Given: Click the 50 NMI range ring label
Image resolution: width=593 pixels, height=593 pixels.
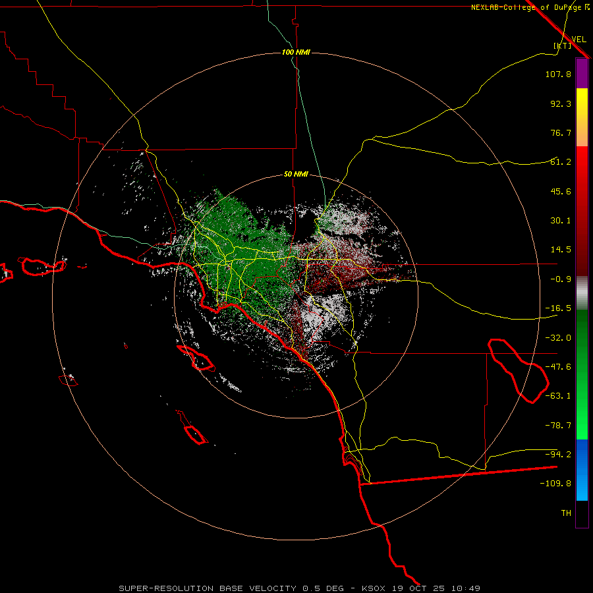Looking at the screenshot, I should [x=296, y=175].
